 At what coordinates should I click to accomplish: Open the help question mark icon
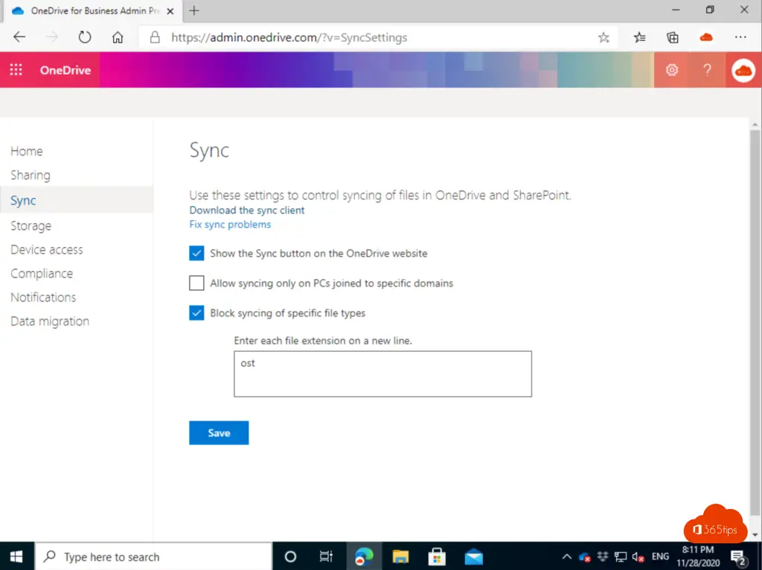[x=708, y=70]
